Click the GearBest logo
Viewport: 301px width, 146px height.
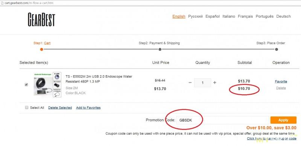pos(41,19)
